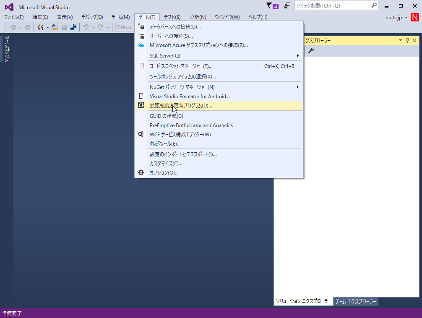Open オプション(O)... menu entry
This screenshot has width=422, height=318.
pos(219,172)
